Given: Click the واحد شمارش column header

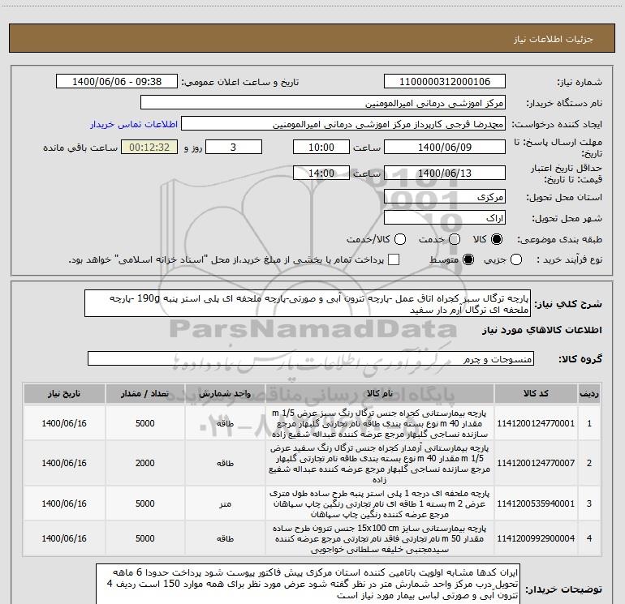Looking at the screenshot, I should pos(225,393).
